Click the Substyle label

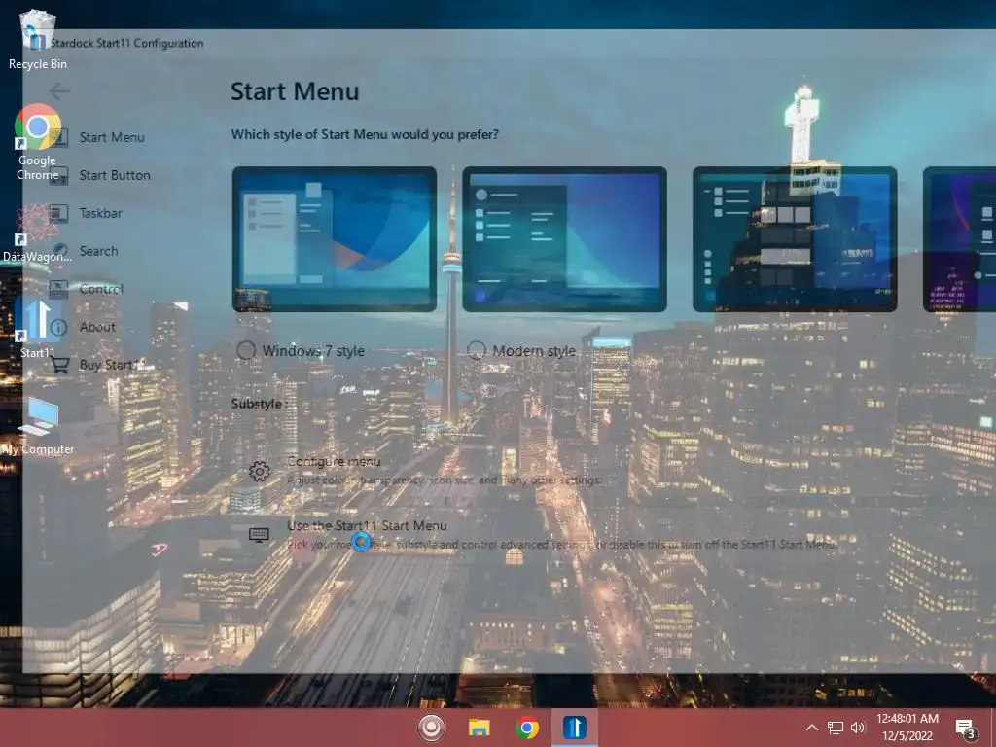click(260, 404)
